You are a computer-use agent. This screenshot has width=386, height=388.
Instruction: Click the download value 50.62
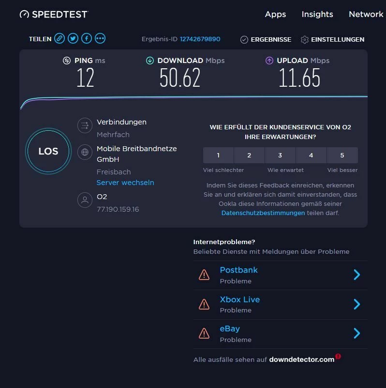pos(180,78)
